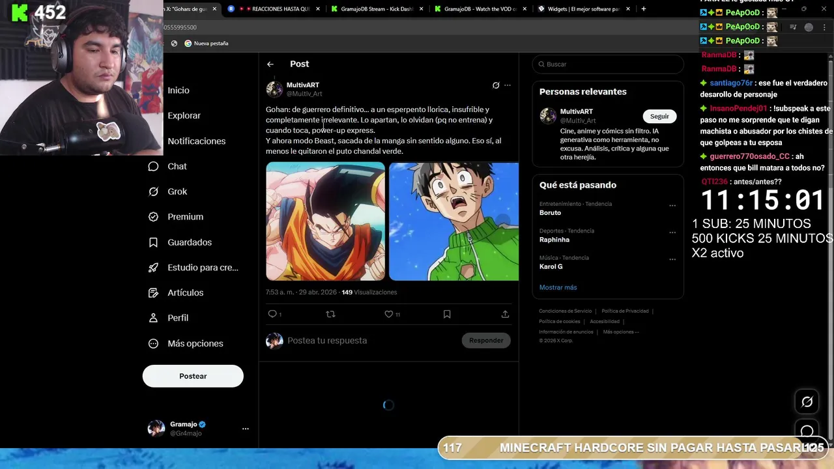The image size is (834, 469).
Task: Go to Notificaciones in the sidebar
Action: tap(196, 141)
